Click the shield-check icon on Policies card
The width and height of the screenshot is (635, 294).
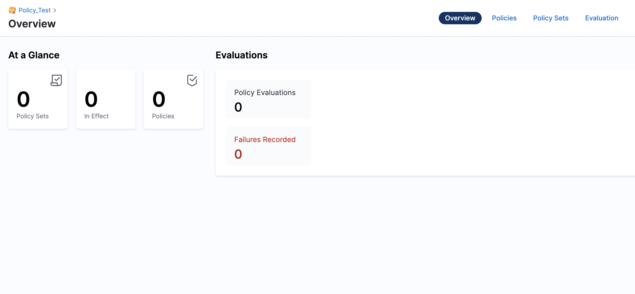(192, 81)
